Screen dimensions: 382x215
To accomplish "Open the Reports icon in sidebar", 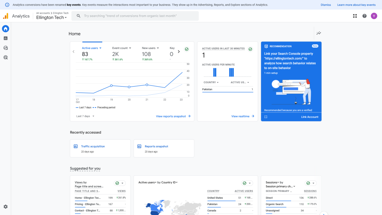I will [x=6, y=38].
